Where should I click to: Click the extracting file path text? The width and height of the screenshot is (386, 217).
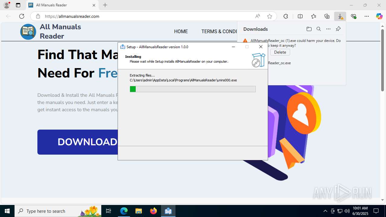tap(183, 80)
